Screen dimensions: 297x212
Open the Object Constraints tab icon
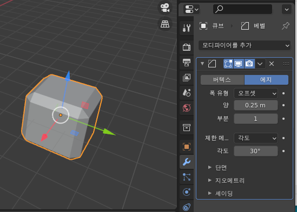(187, 207)
